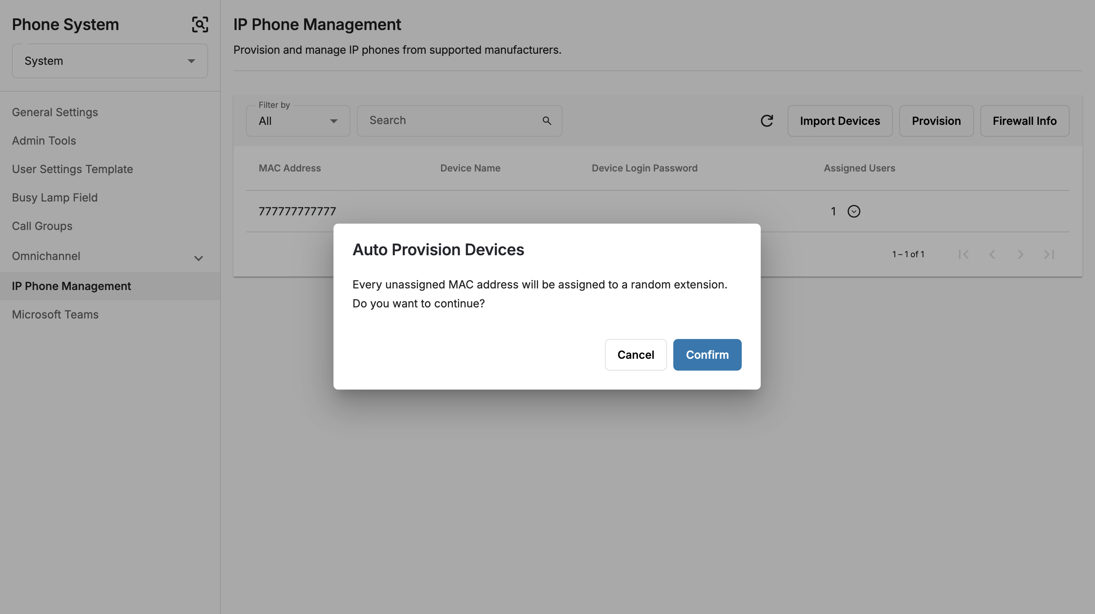Image resolution: width=1095 pixels, height=614 pixels.
Task: Click the Import Devices button
Action: coord(839,121)
